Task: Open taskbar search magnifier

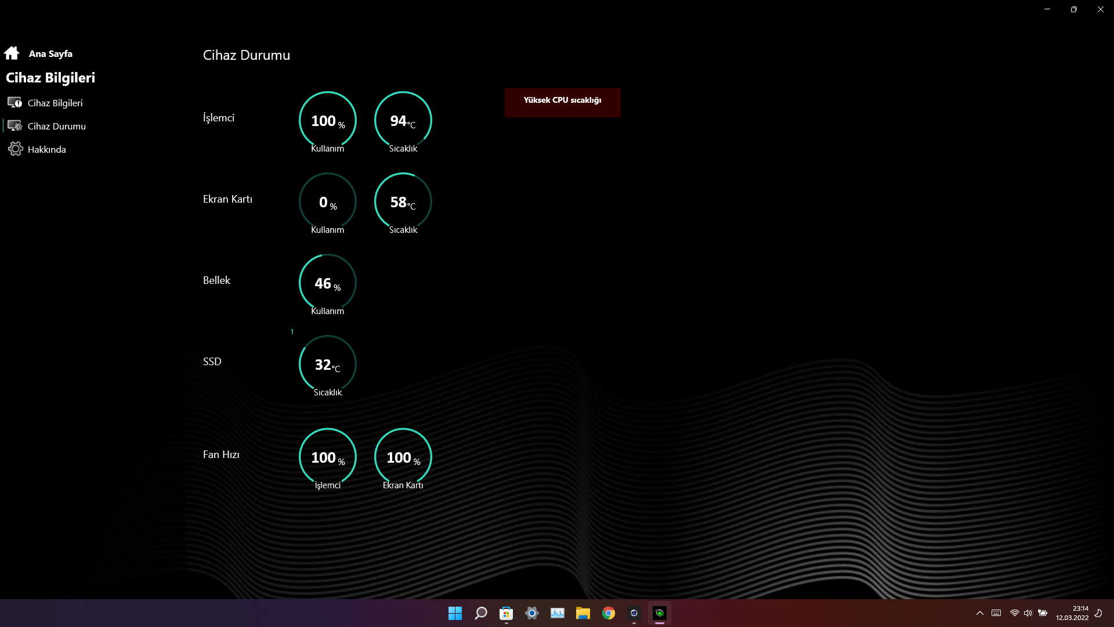Action: [x=481, y=613]
